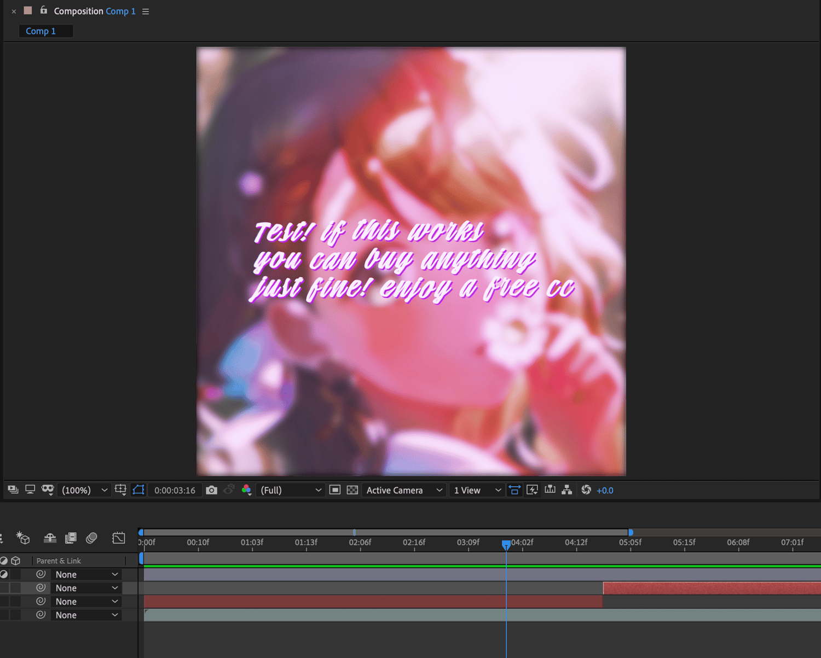
Task: Activate Region of Interest icon
Action: [x=335, y=490]
